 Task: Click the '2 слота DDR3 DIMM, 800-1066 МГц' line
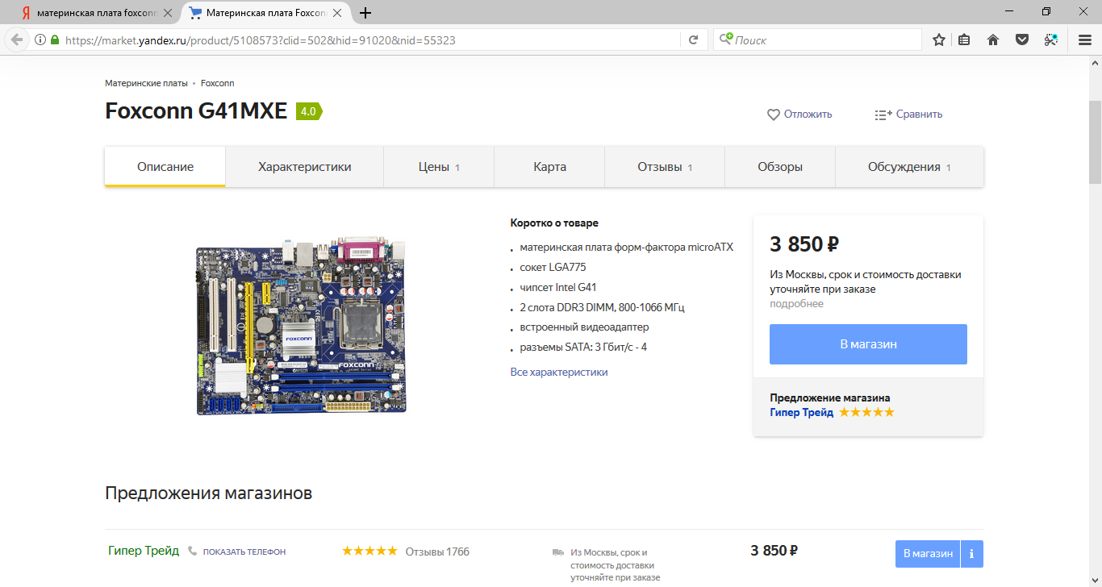pos(602,307)
